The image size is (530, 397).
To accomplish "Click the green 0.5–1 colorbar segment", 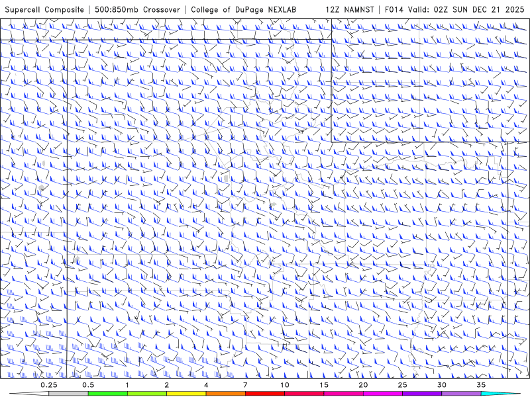I will (108, 394).
